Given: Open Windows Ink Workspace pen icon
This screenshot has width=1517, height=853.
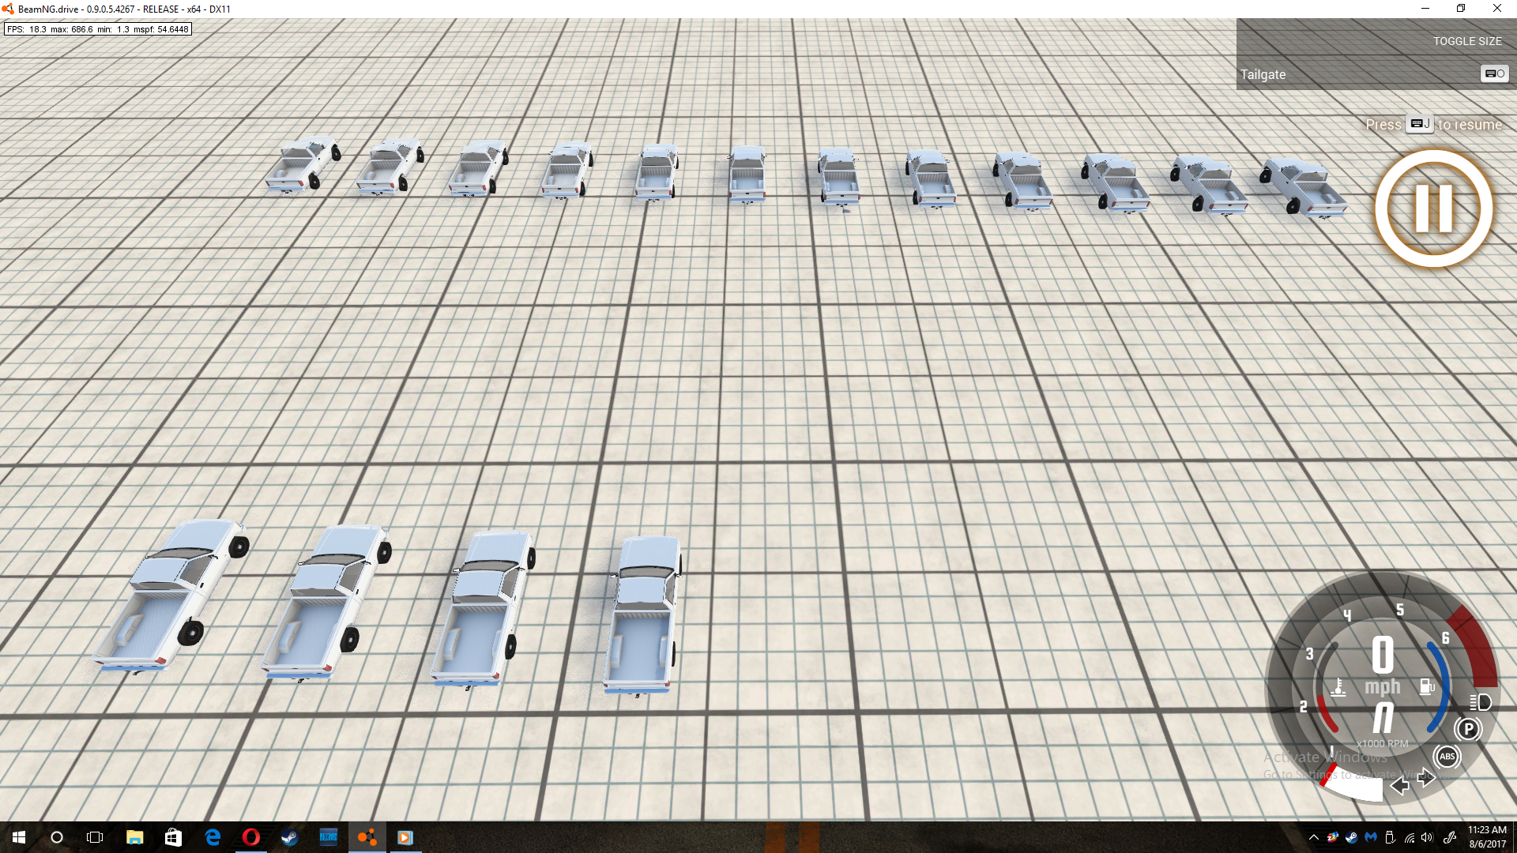Looking at the screenshot, I should pyautogui.click(x=1449, y=837).
